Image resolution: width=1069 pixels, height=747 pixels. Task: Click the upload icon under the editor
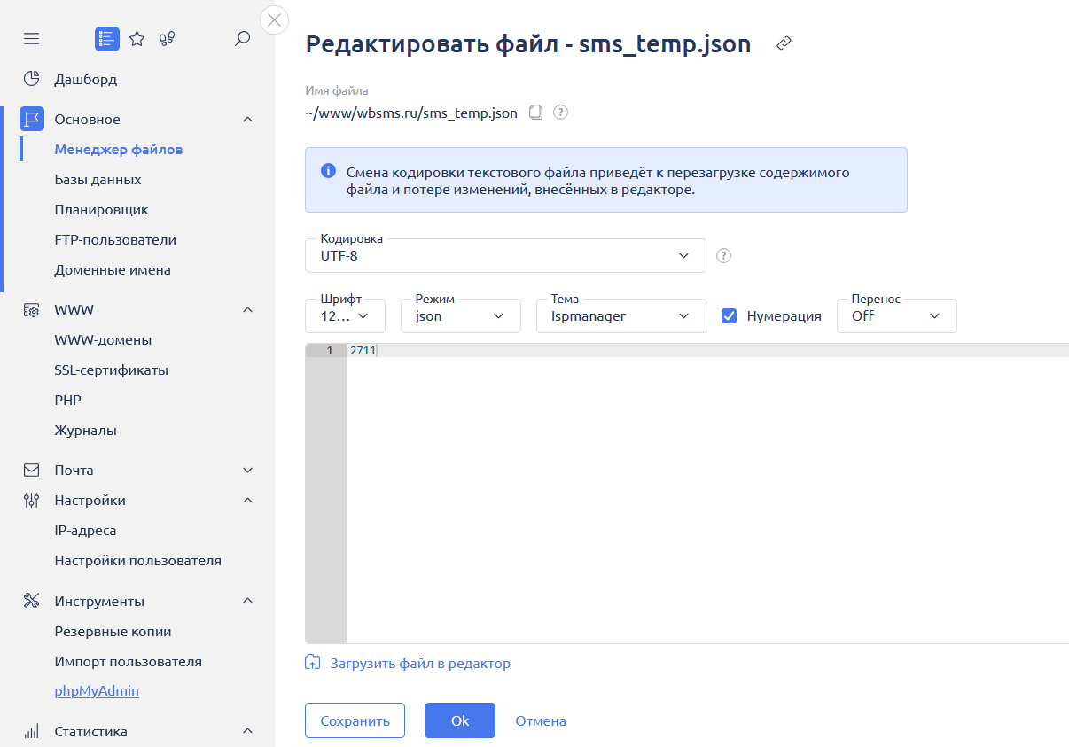[313, 663]
